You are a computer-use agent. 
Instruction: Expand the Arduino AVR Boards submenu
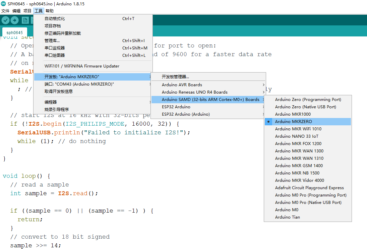click(208, 85)
